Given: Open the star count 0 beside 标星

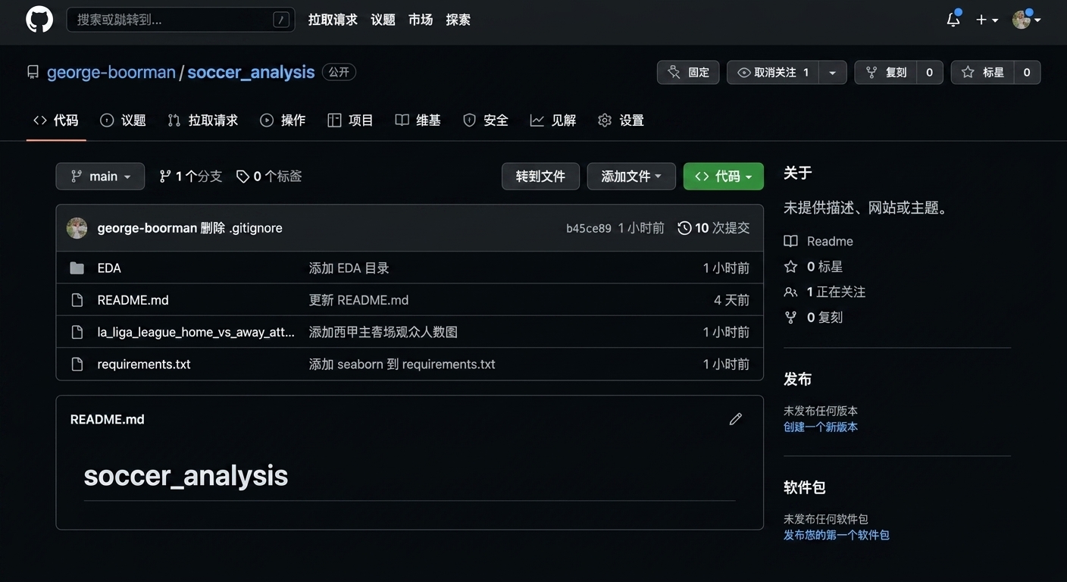Looking at the screenshot, I should point(1027,72).
